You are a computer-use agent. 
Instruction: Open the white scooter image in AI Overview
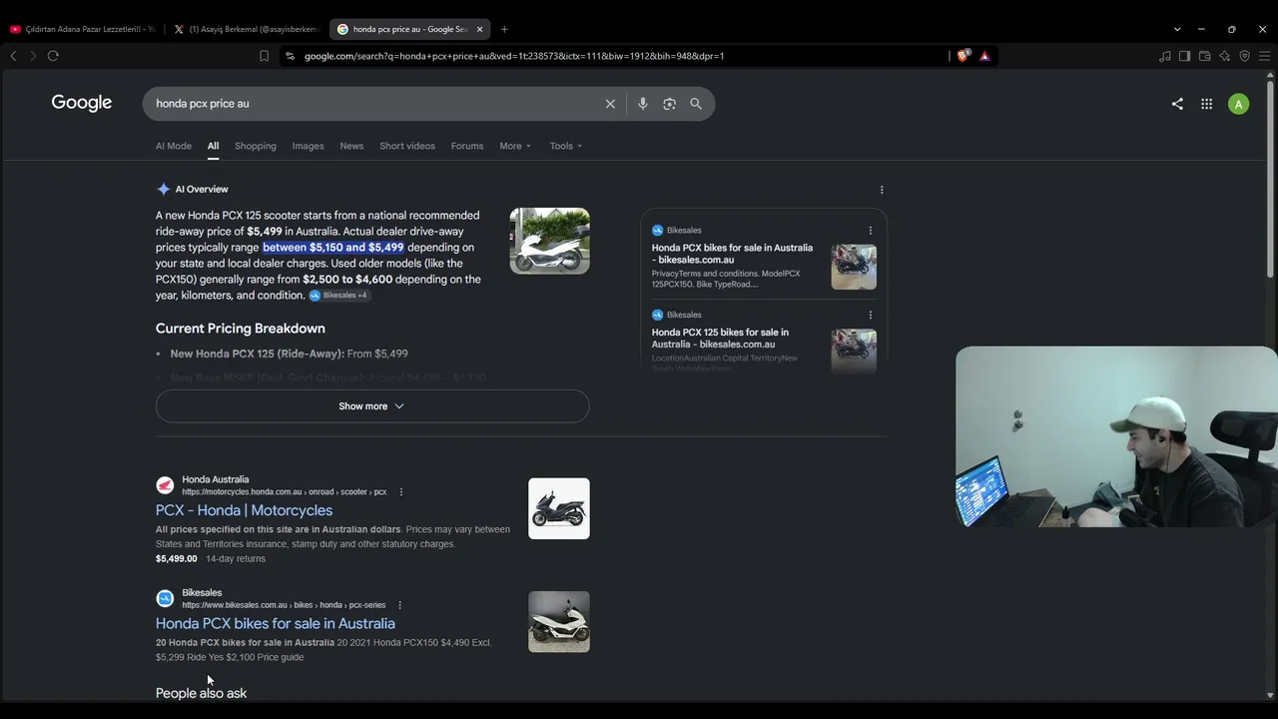point(550,241)
